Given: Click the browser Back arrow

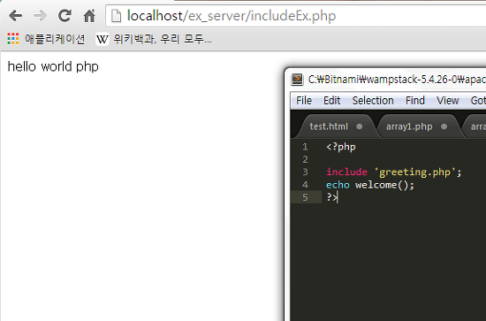Looking at the screenshot, I should tap(16, 16).
